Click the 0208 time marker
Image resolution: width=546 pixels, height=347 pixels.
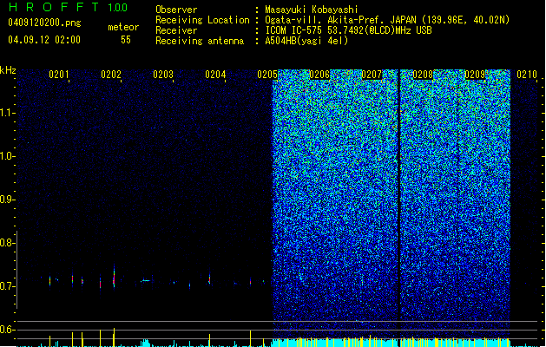(423, 75)
